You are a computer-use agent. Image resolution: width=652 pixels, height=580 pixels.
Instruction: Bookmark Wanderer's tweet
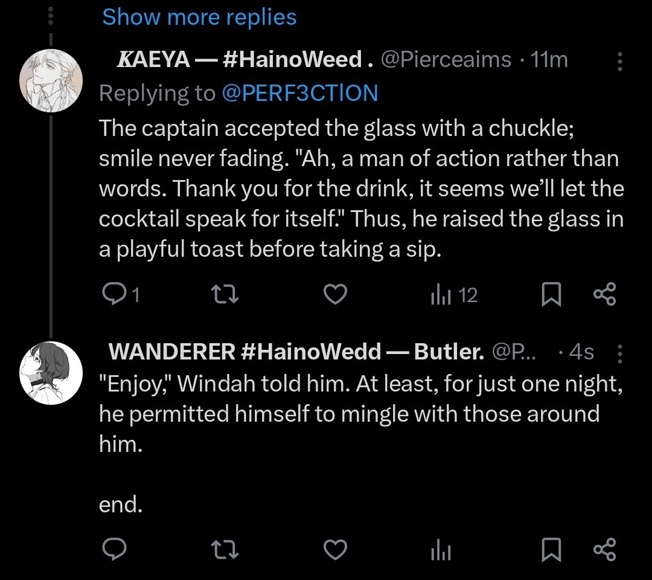(551, 550)
